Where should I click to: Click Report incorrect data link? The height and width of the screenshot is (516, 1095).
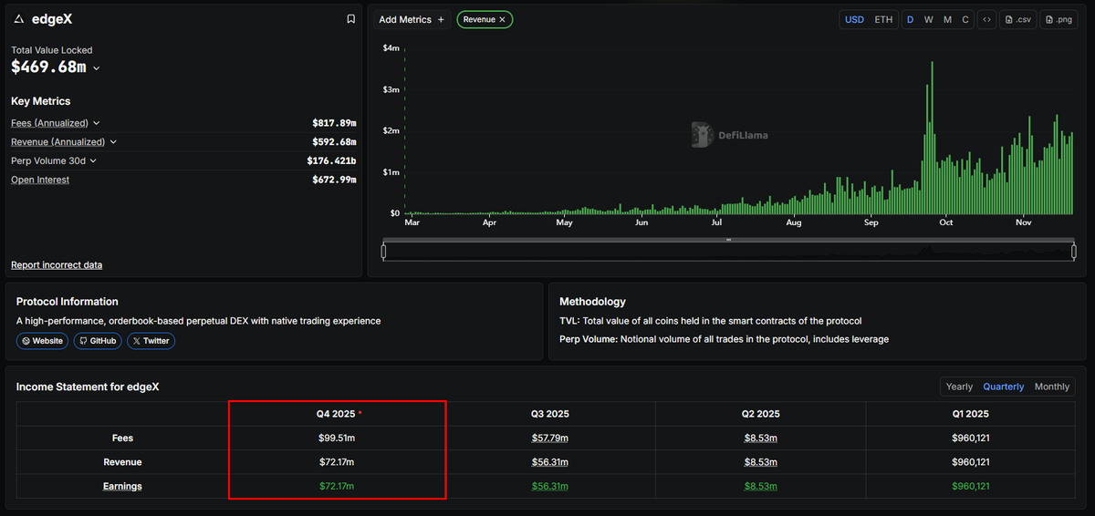(x=57, y=265)
